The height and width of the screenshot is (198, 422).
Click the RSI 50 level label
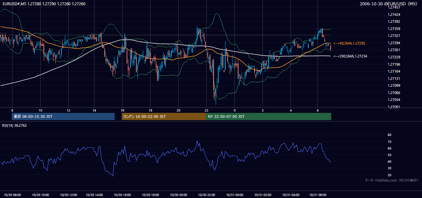coord(389,155)
